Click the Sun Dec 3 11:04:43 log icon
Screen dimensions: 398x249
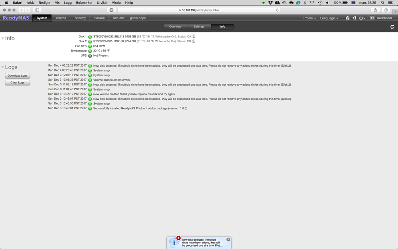coord(90,89)
